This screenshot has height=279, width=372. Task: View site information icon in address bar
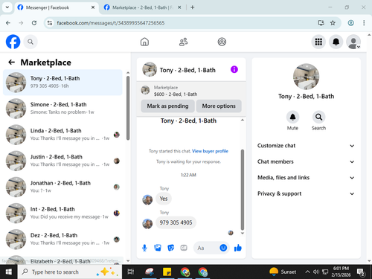[50, 23]
